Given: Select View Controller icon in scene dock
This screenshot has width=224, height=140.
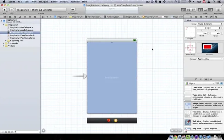Looking at the screenshot, I should coord(116,120).
